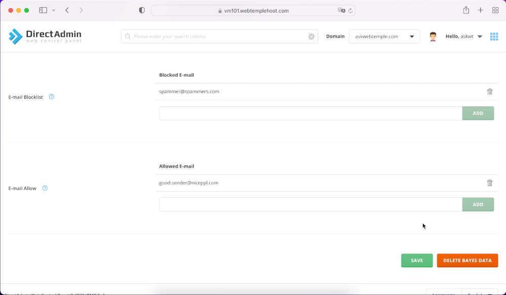This screenshot has height=295, width=506.
Task: Open the Domain dropdown askwebtemple.com
Action: (x=385, y=36)
